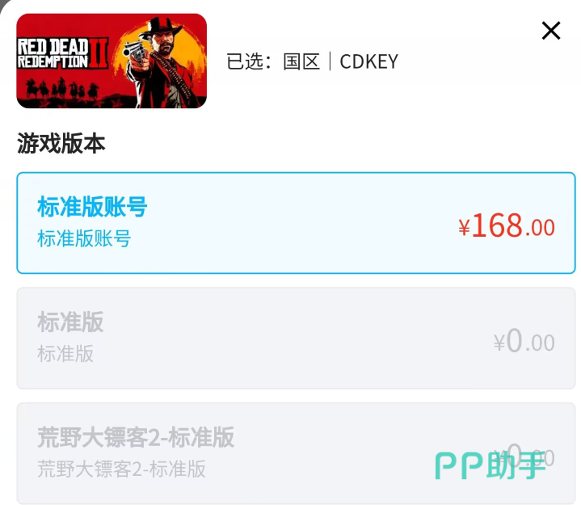581x505 pixels.
Task: Click the bold 标准版账号 title
Action: pos(92,207)
